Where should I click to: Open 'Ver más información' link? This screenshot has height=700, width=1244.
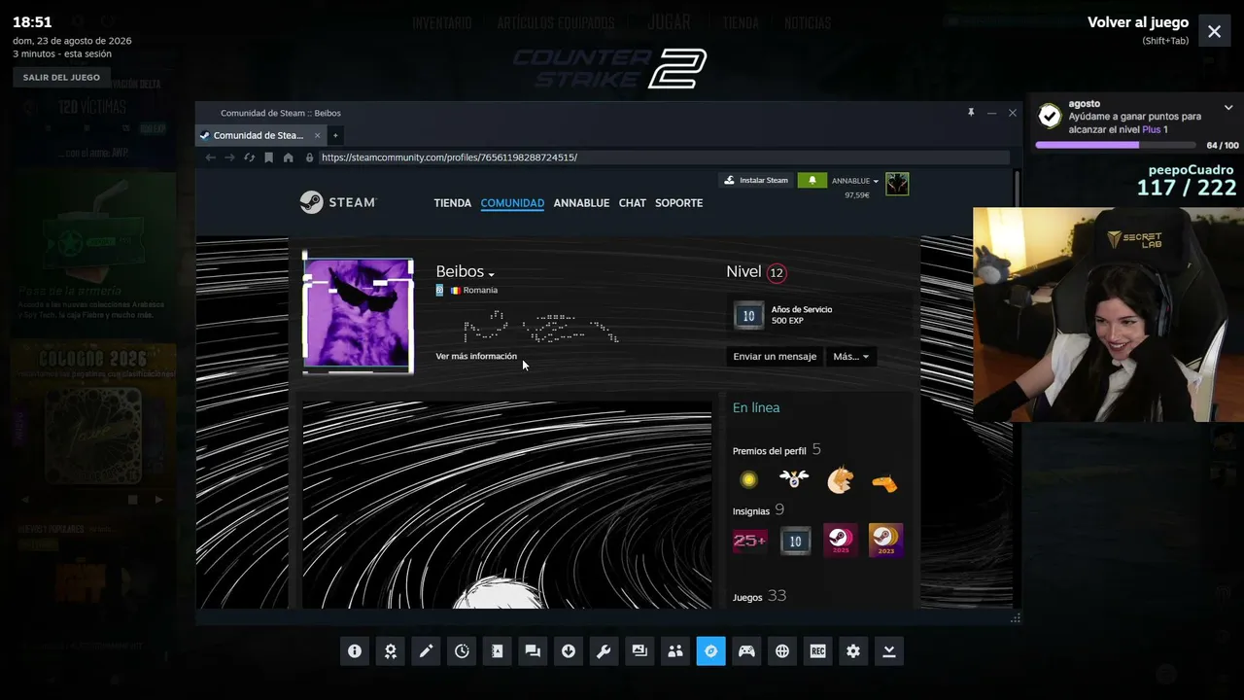[x=476, y=357]
